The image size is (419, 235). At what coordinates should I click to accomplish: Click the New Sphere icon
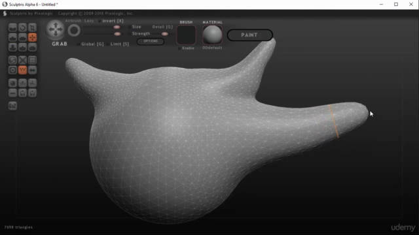(12, 83)
